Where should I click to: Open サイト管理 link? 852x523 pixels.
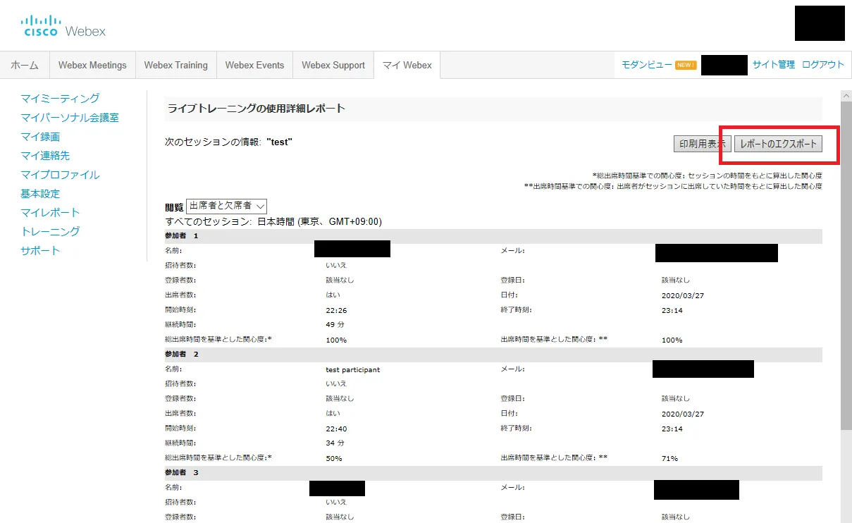pyautogui.click(x=773, y=65)
